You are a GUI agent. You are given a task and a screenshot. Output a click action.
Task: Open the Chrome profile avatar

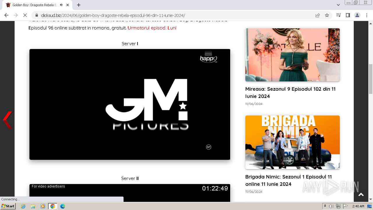(357, 15)
